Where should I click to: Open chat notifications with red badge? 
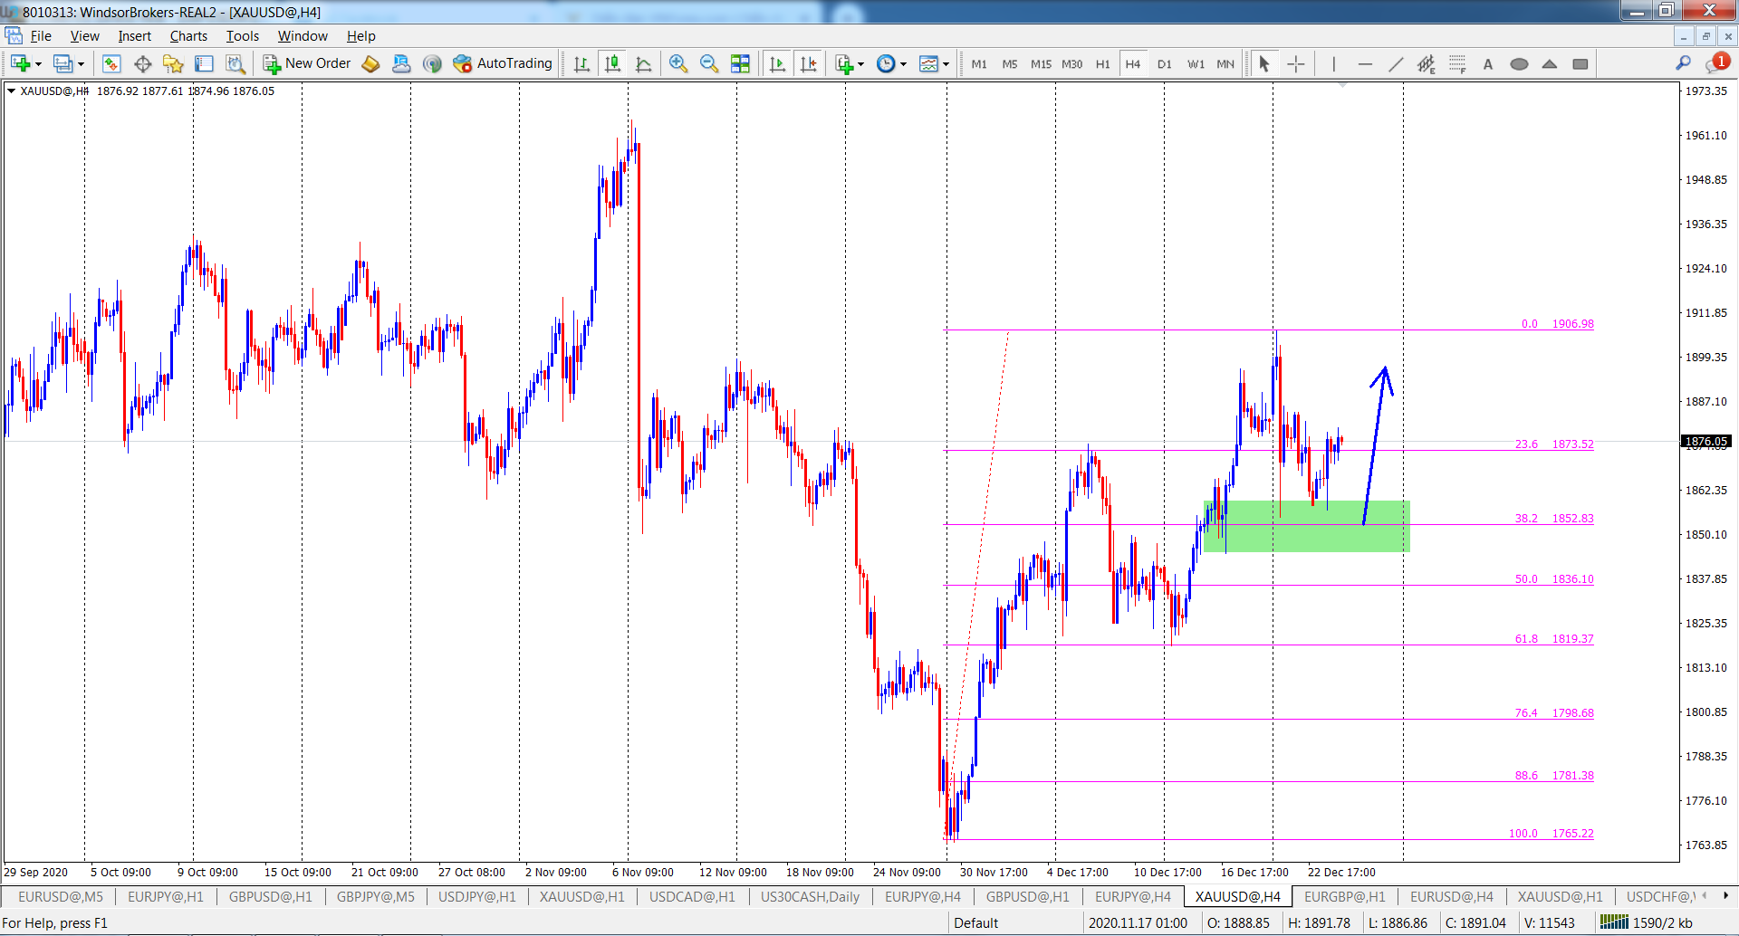pyautogui.click(x=1716, y=62)
